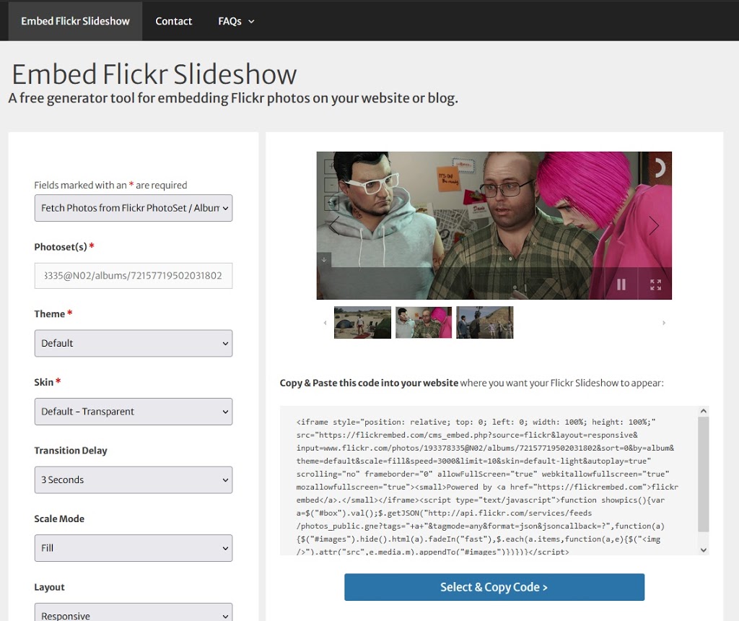Open the Embed Flickr Slideshow nav tab
This screenshot has height=621, width=739.
(75, 21)
